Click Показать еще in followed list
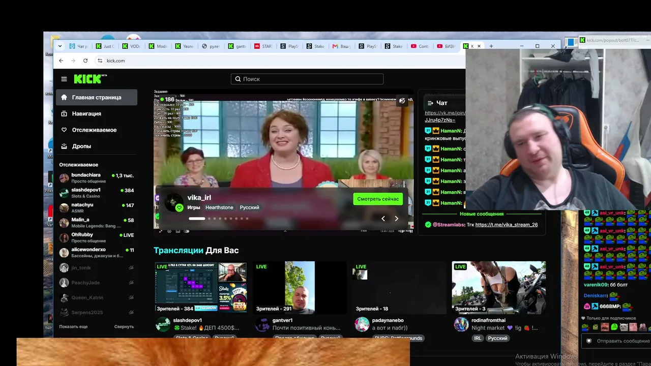 (x=73, y=326)
